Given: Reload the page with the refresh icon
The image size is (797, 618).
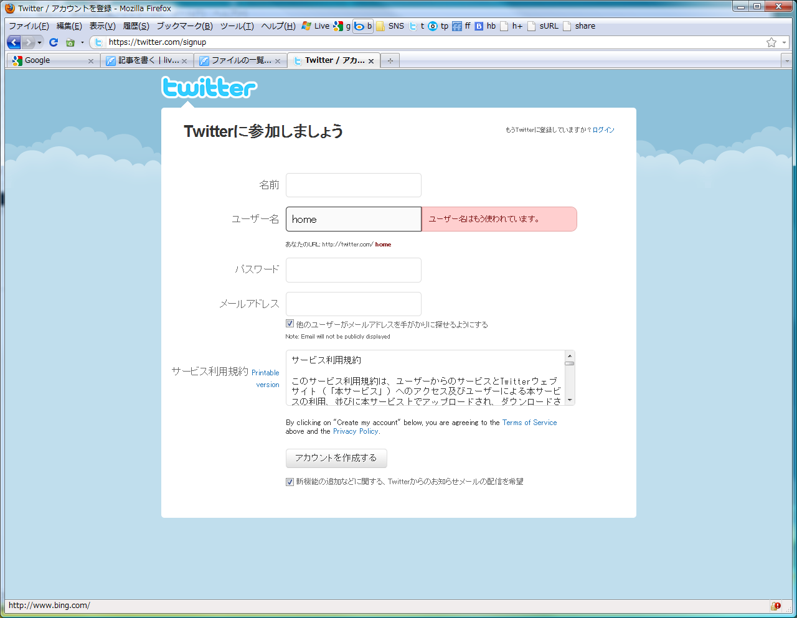Looking at the screenshot, I should coord(54,42).
